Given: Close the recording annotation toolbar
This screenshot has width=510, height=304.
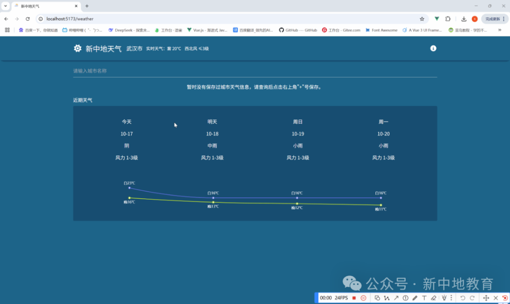Looking at the screenshot, I should coord(496,298).
